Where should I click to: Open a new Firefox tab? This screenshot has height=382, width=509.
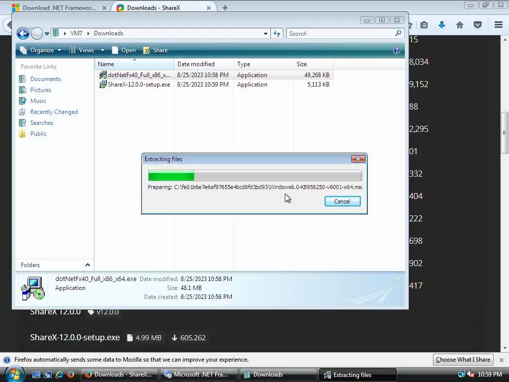(x=225, y=8)
